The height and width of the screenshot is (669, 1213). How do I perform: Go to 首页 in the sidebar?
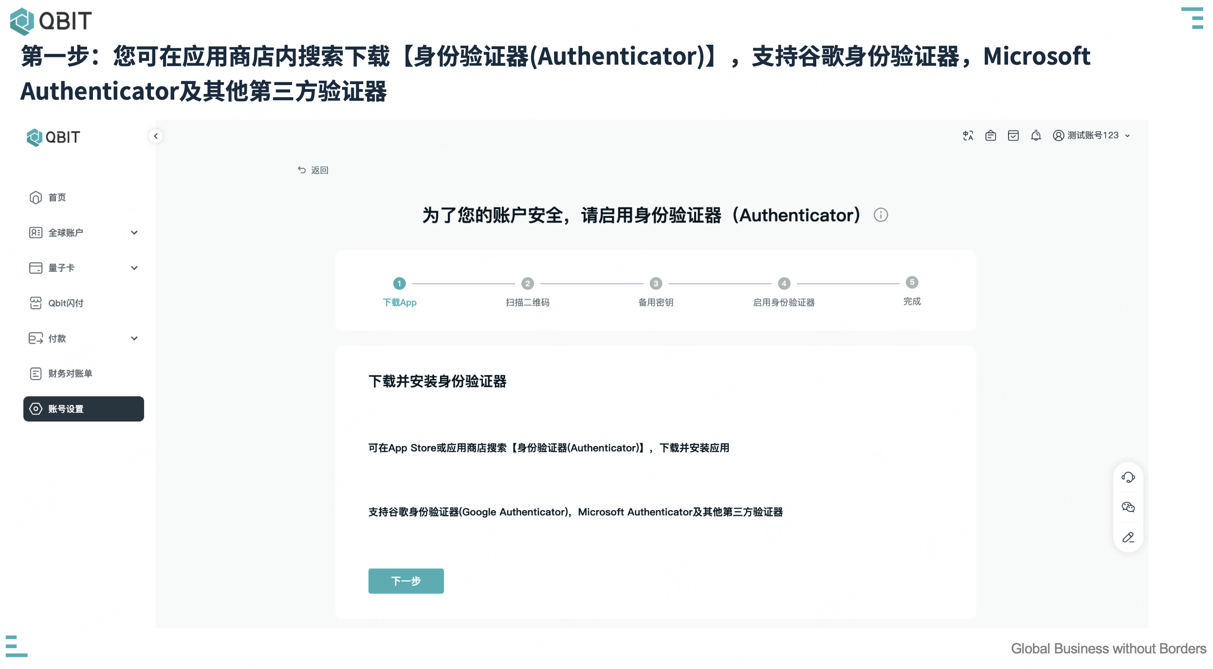point(84,197)
